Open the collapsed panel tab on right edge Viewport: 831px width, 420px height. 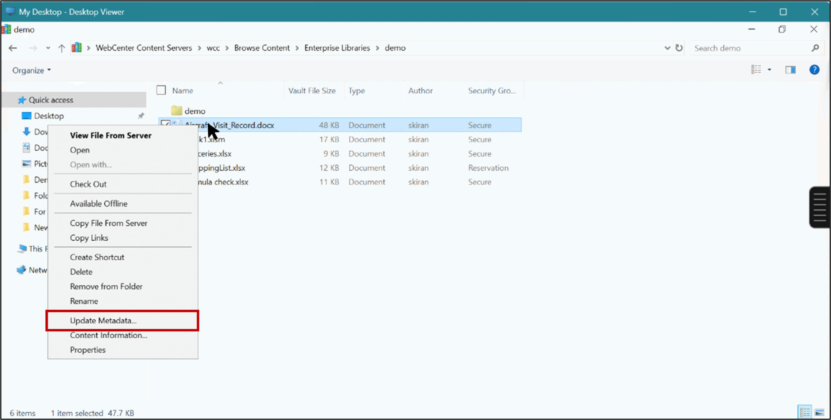(820, 207)
